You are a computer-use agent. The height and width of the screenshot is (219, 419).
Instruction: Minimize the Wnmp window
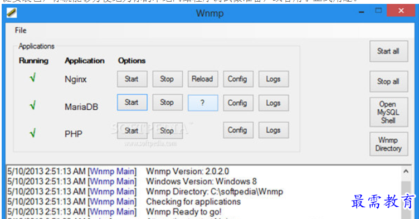click(361, 12)
